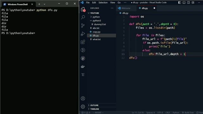Open Explorer views and more actions ellipsis

point(112,8)
